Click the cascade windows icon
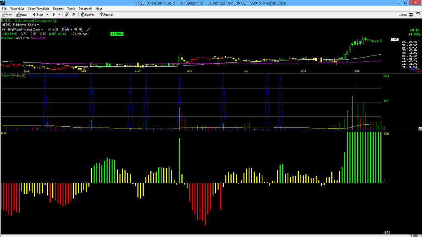Image resolution: width=422 pixels, height=237 pixels. [x=418, y=14]
